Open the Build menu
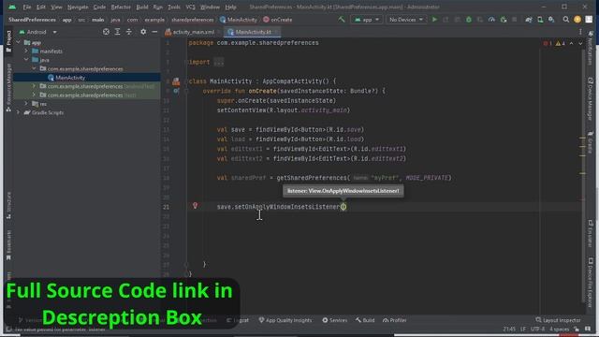Image resolution: width=599 pixels, height=337 pixels. coord(142,7)
